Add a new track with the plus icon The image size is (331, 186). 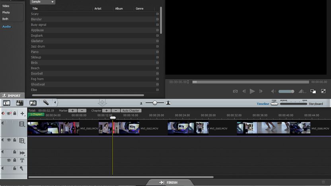click(x=22, y=114)
